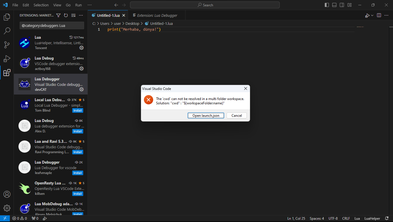
Task: Close the Visual Studio Code error dialog
Action: [x=246, y=89]
